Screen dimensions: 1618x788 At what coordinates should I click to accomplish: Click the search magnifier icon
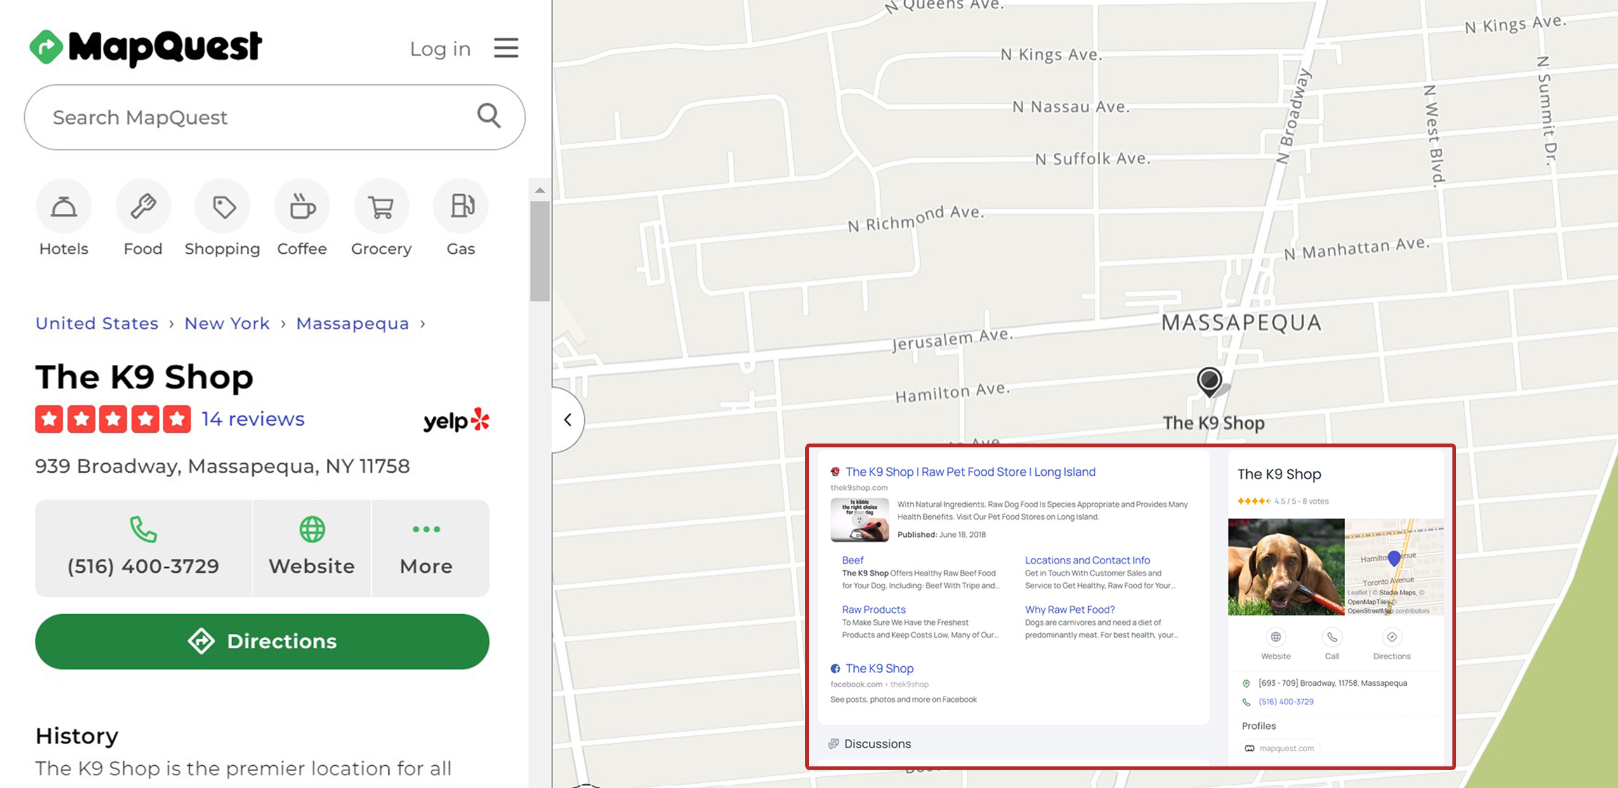[489, 116]
